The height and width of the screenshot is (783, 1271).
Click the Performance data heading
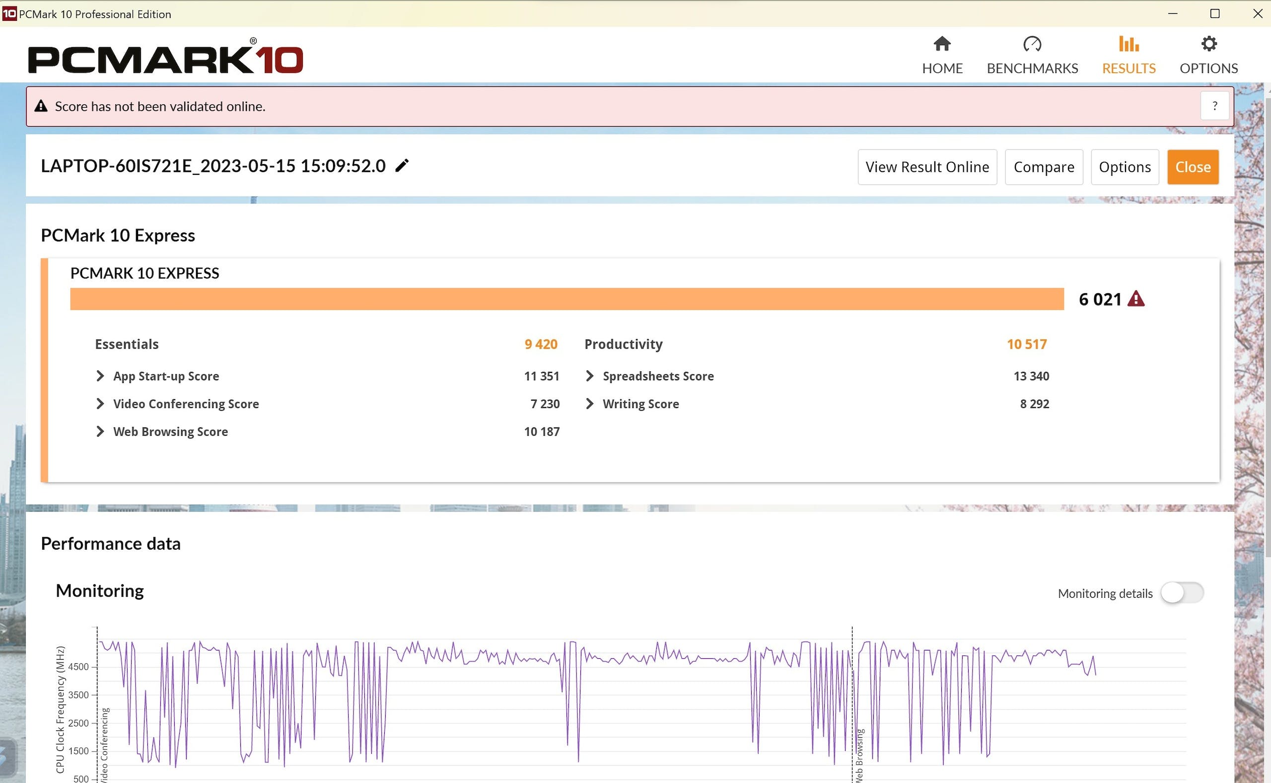click(x=111, y=544)
